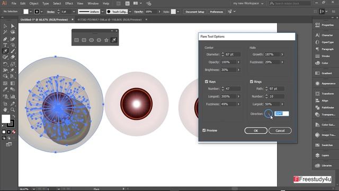The image size is (339, 191).
Task: Expand Center Opacity slider arrow
Action: coord(238,62)
